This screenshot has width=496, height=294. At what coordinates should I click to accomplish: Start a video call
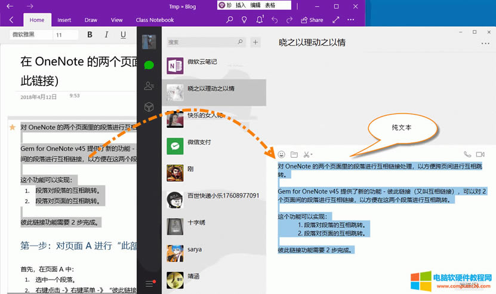[480, 155]
